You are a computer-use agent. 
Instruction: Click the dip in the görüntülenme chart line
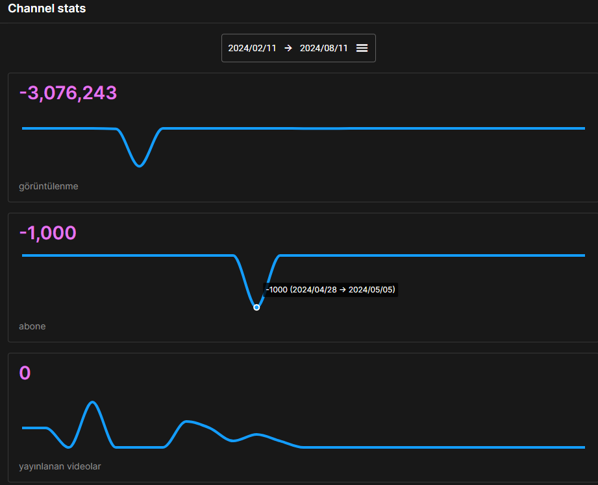(x=139, y=165)
